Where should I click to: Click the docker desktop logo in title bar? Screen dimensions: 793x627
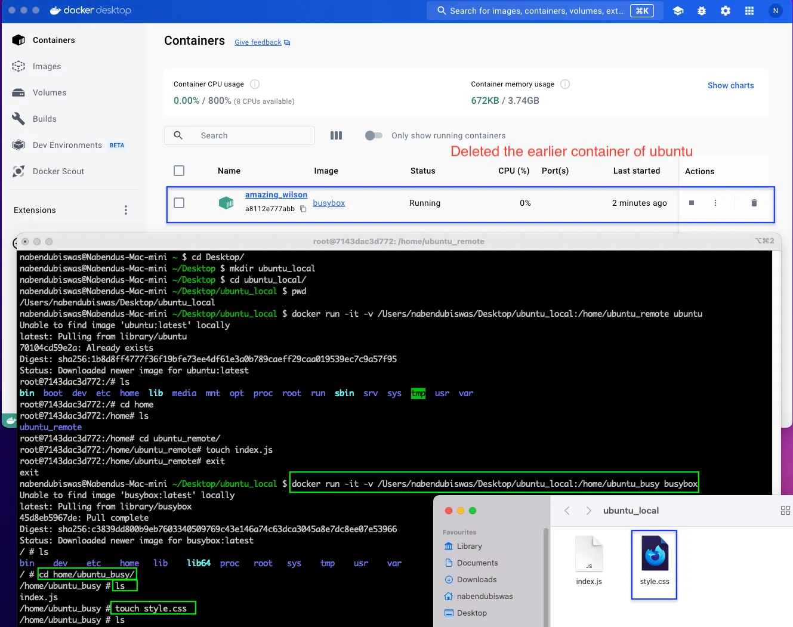pyautogui.click(x=90, y=10)
